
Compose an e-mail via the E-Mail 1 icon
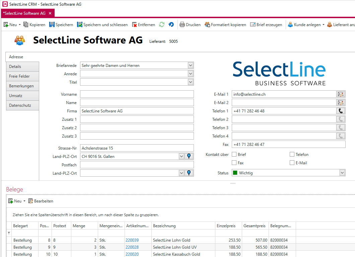click(341, 94)
